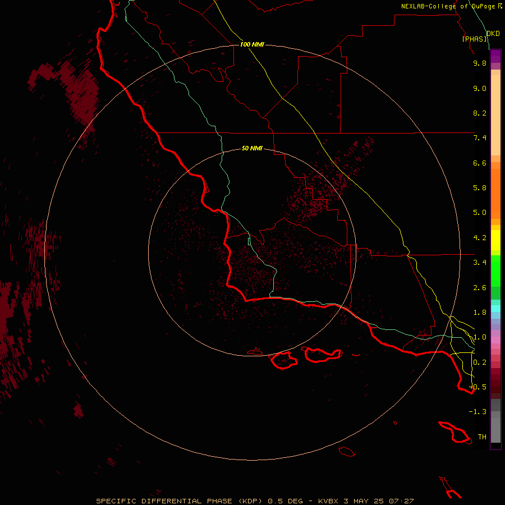Select the 50 NMI range ring label
This screenshot has height=505, width=505.
pos(252,148)
